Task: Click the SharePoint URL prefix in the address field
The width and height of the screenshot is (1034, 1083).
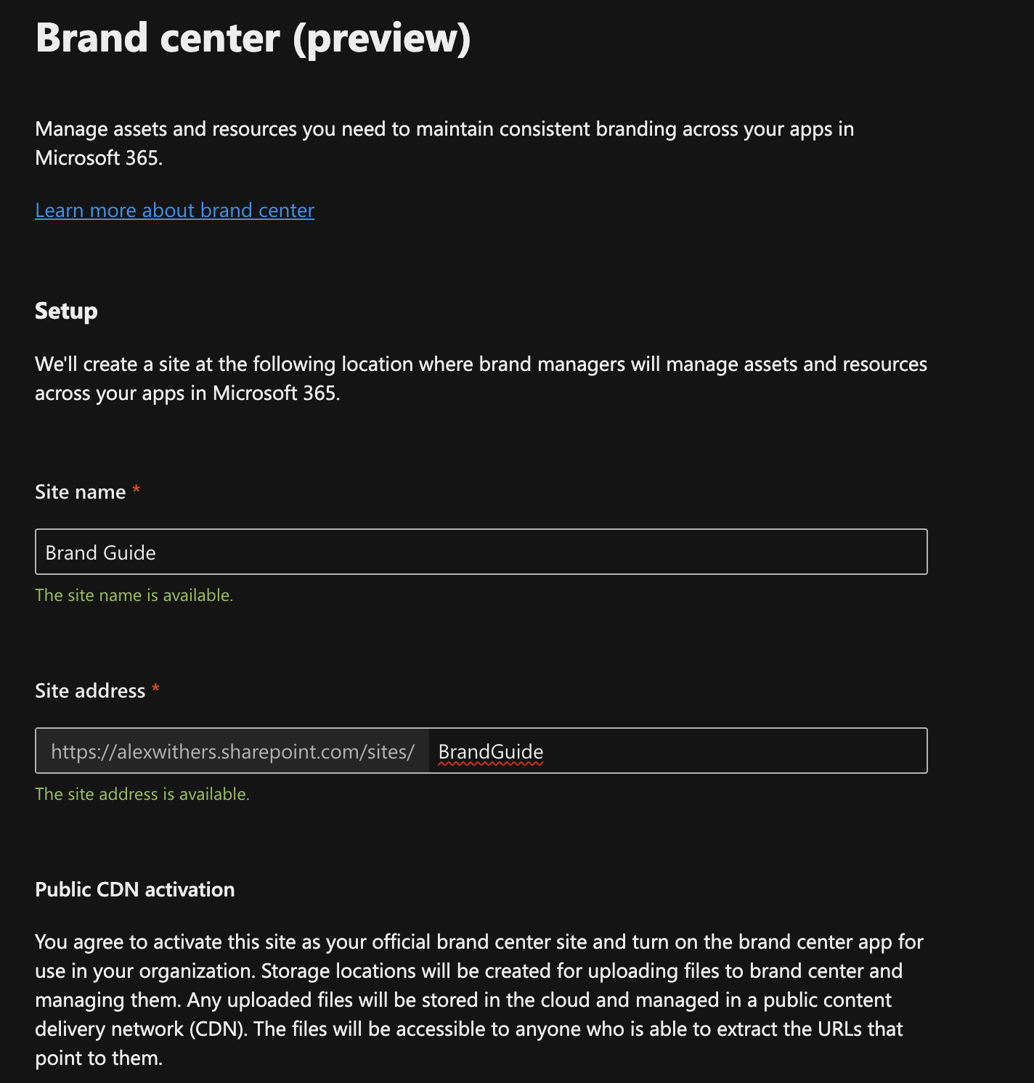Action: [232, 751]
